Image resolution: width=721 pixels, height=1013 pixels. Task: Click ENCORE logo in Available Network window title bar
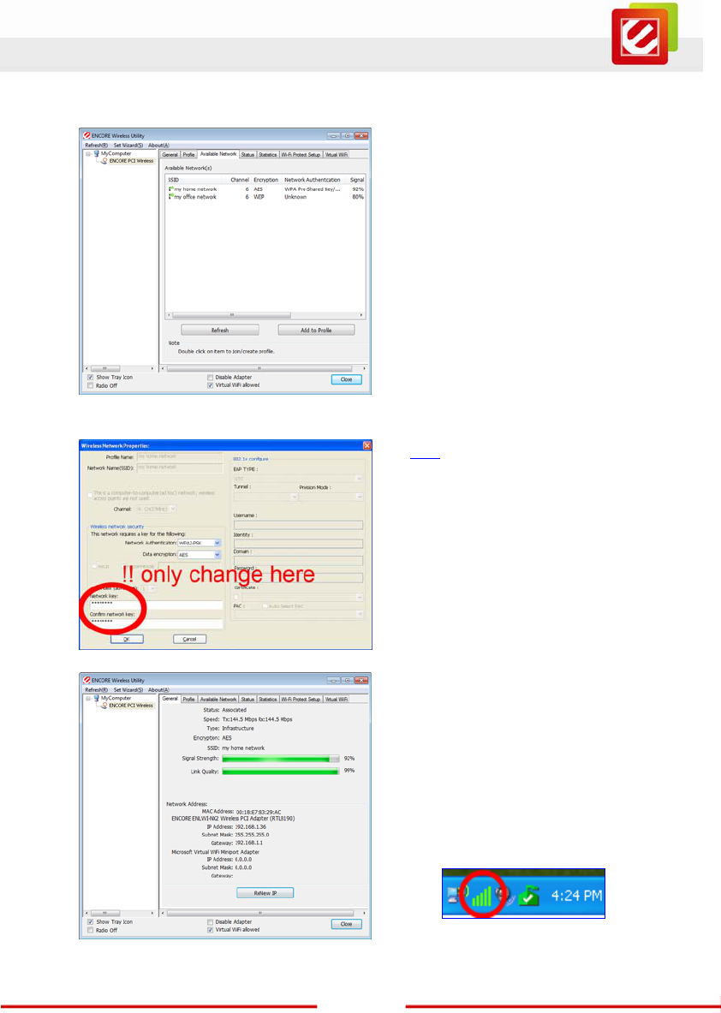(x=86, y=136)
